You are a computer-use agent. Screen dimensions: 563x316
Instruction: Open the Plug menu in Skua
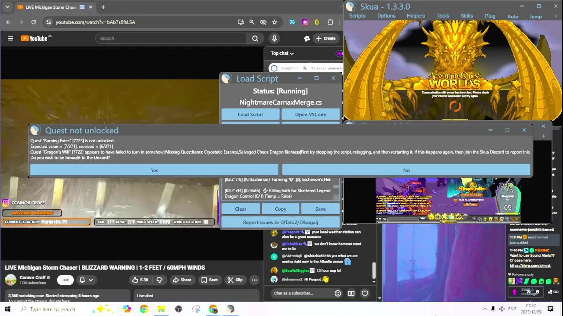click(x=490, y=16)
